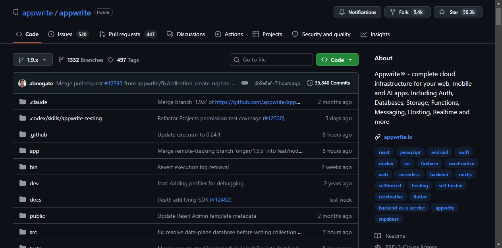Open the dev folder name
This screenshot has height=248, width=502.
click(34, 183)
